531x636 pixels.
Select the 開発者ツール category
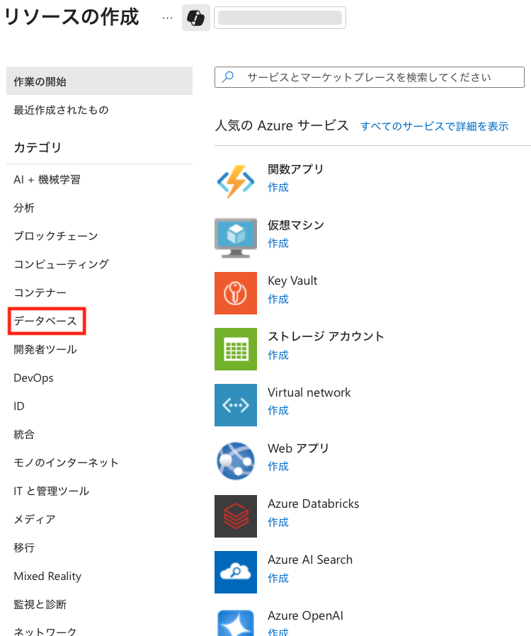click(x=45, y=349)
